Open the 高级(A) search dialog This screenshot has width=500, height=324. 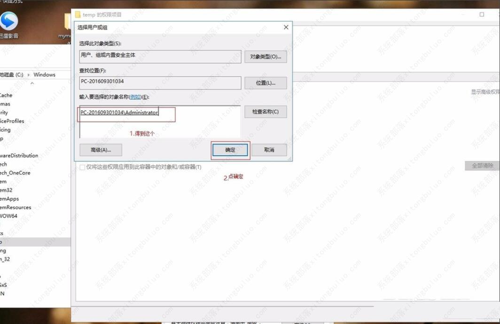(x=101, y=150)
